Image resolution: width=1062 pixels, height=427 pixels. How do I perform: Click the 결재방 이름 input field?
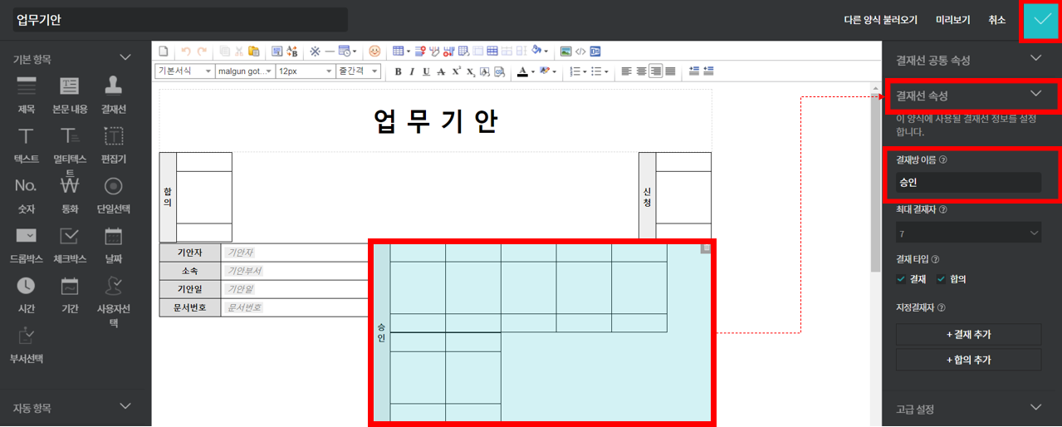[968, 183]
